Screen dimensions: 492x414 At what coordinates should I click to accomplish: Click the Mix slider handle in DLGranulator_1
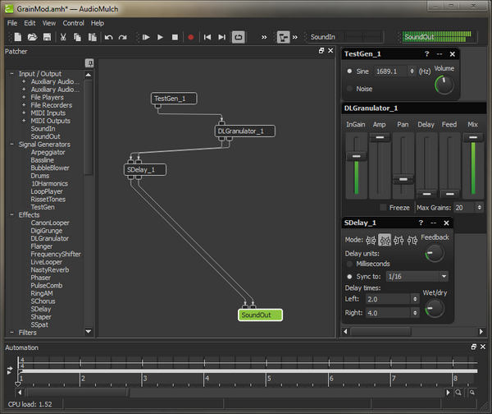(x=472, y=138)
